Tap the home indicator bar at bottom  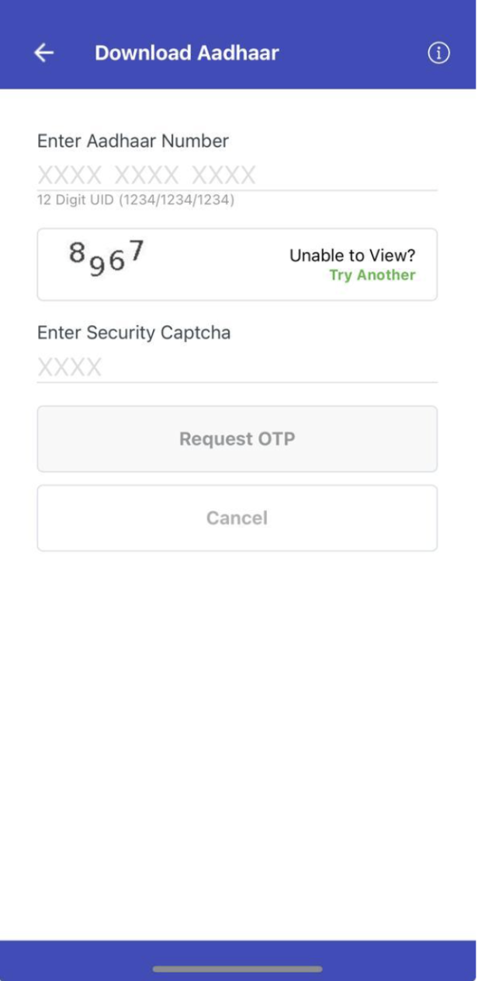click(x=238, y=969)
